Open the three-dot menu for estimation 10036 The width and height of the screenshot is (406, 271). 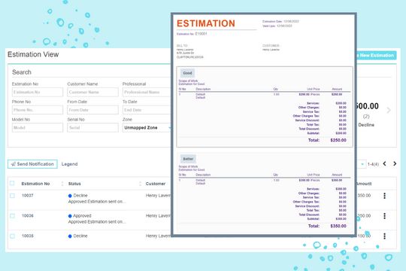pyautogui.click(x=384, y=216)
